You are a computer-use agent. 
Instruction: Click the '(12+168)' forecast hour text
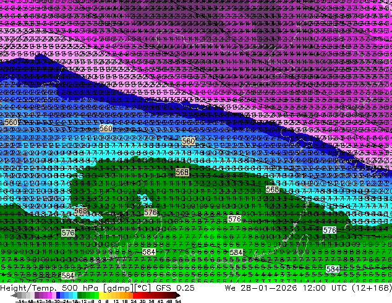click(372, 288)
